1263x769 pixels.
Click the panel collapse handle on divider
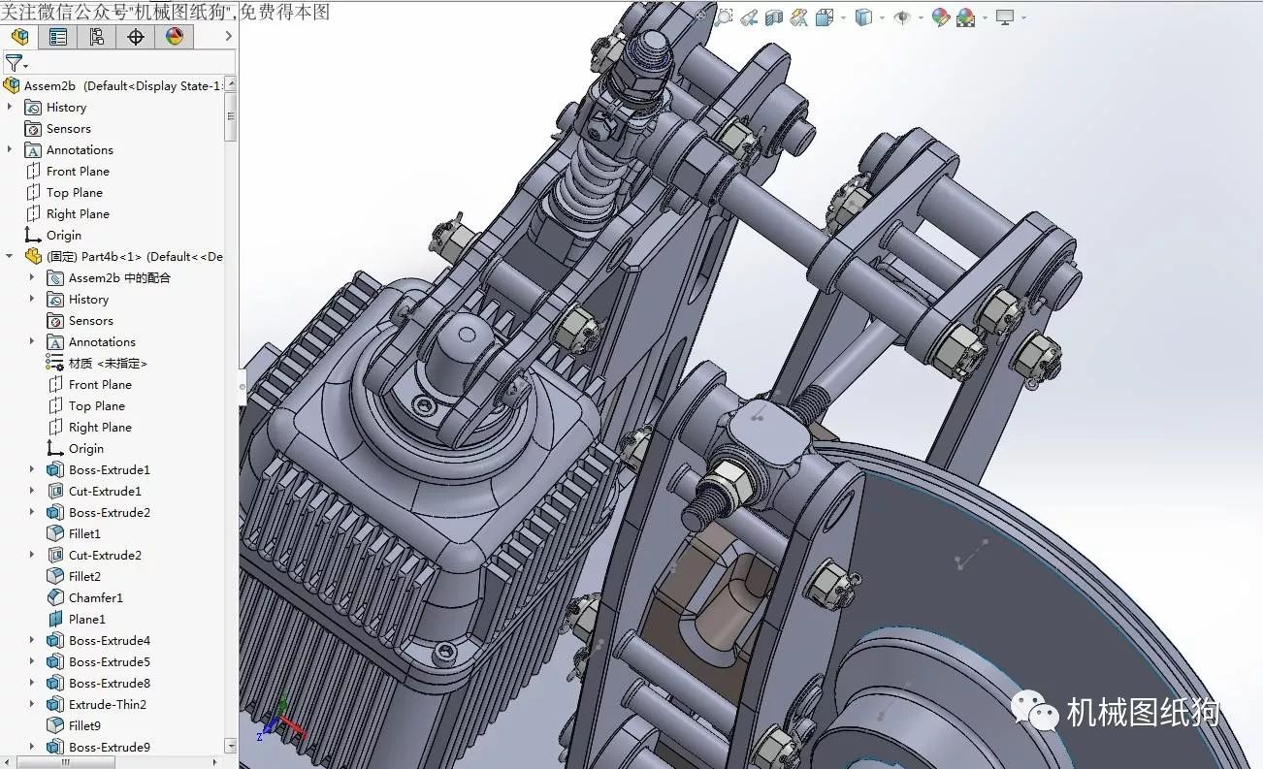(x=243, y=387)
